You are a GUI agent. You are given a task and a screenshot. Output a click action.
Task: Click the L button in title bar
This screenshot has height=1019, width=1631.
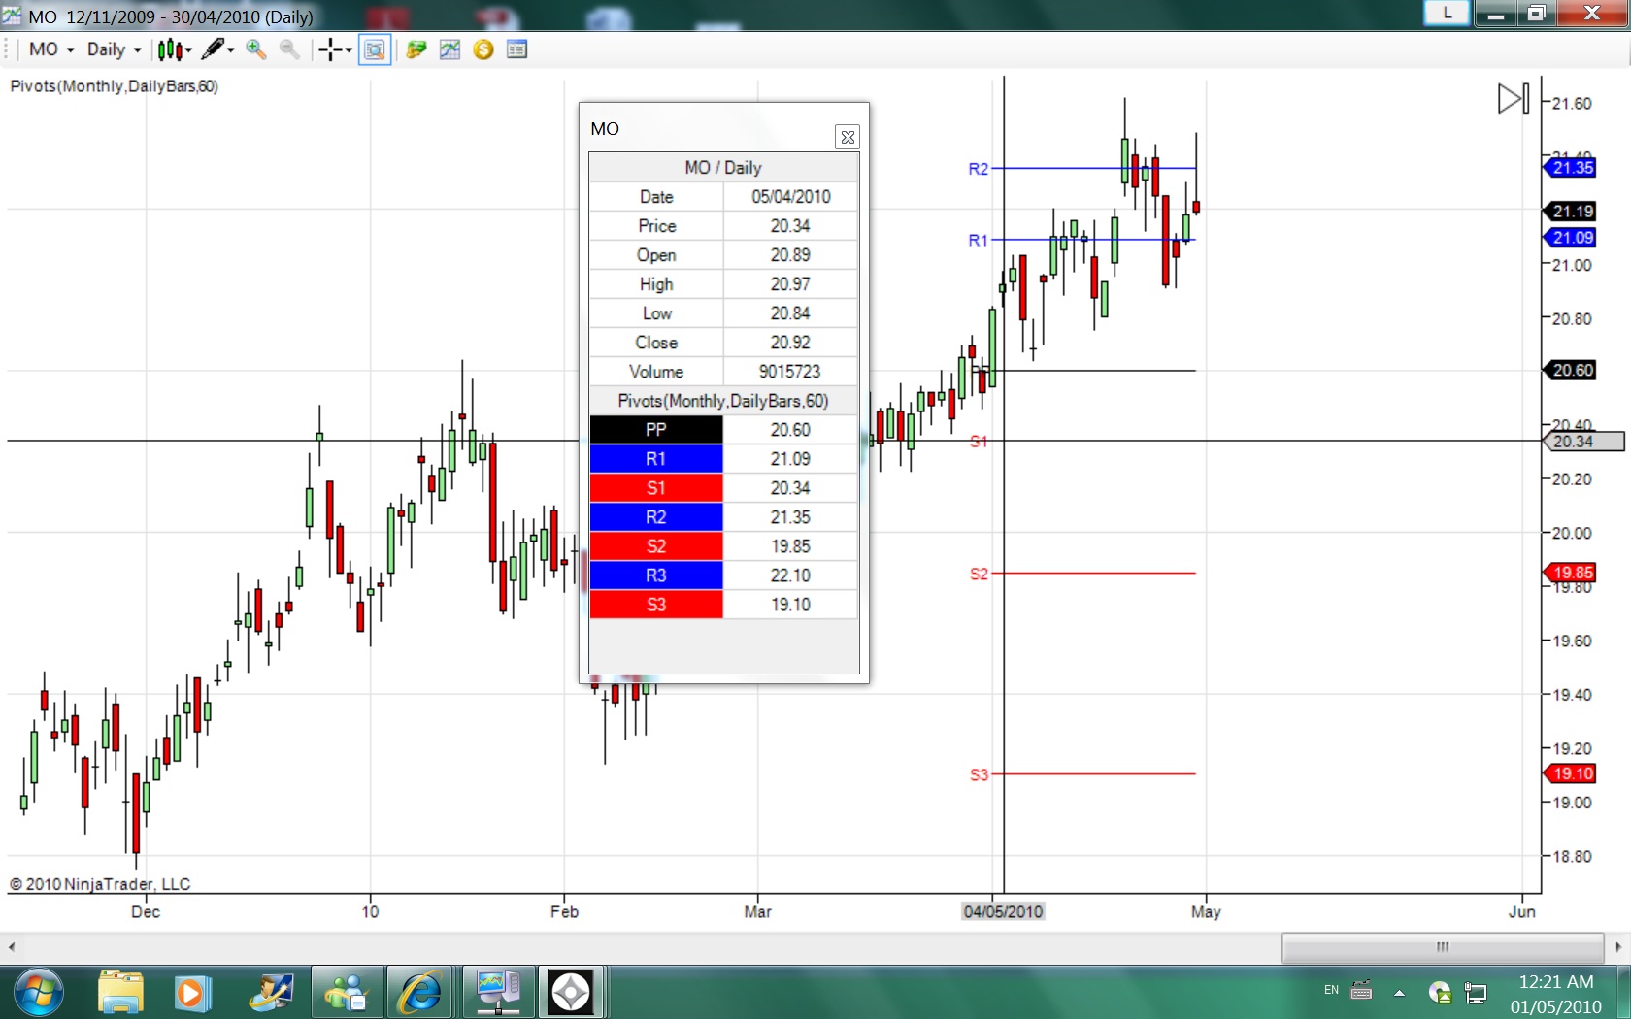pyautogui.click(x=1447, y=13)
